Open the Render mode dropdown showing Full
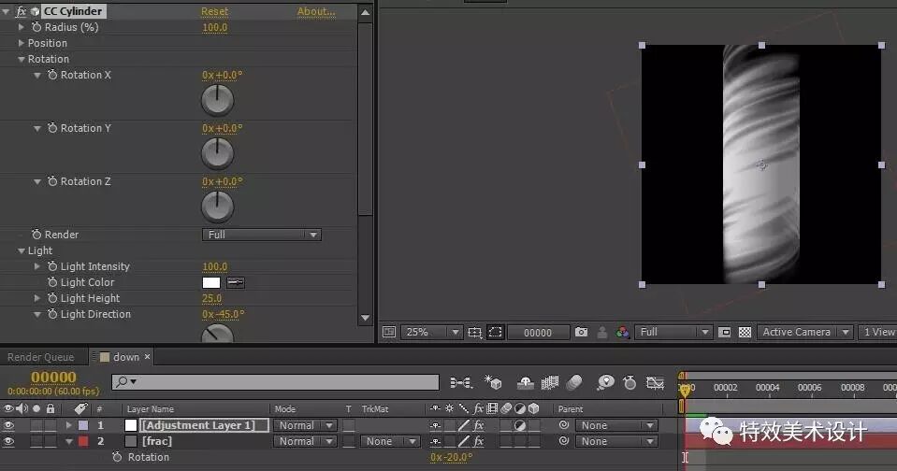Image resolution: width=897 pixels, height=471 pixels. (262, 235)
